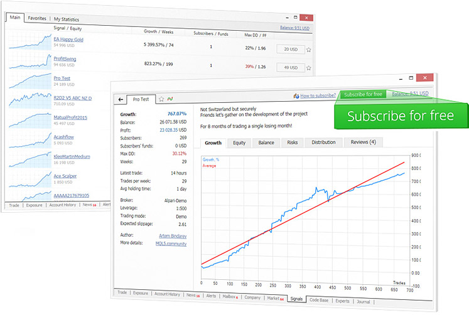Open Exposure tab in back window
Viewport: 469px width, 315px height.
click(34, 205)
